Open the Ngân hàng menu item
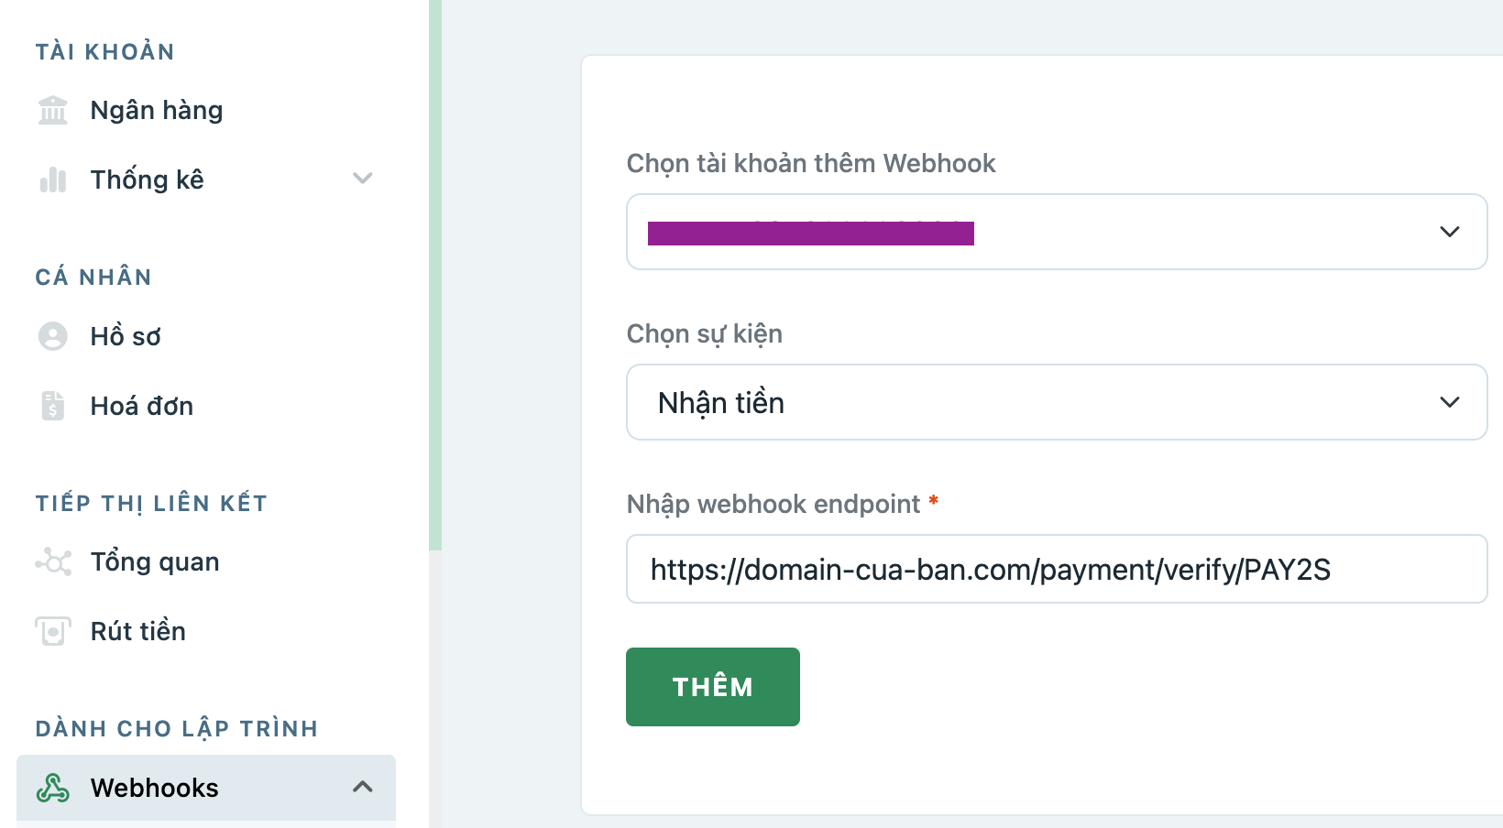Screen dimensions: 1503x828 click(x=157, y=110)
